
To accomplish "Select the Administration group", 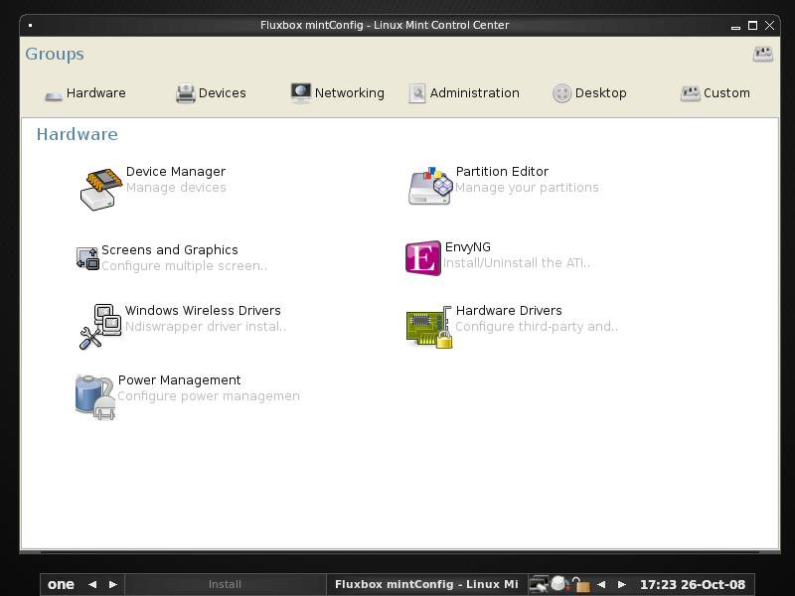I will click(x=464, y=93).
